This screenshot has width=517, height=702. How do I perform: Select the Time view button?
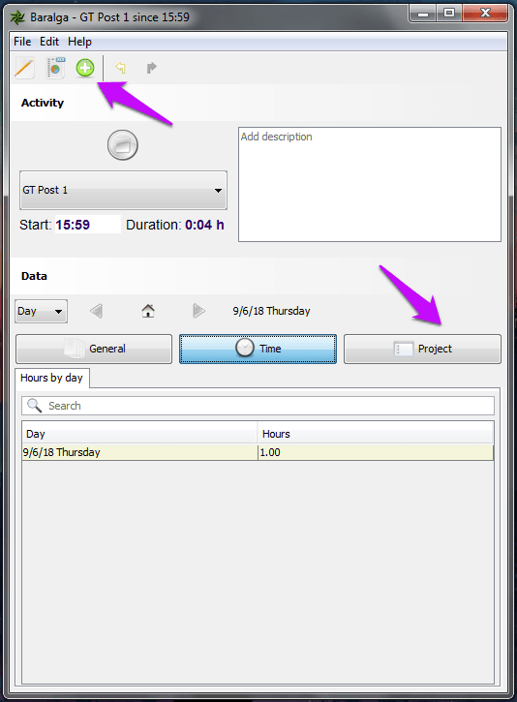[x=258, y=349]
